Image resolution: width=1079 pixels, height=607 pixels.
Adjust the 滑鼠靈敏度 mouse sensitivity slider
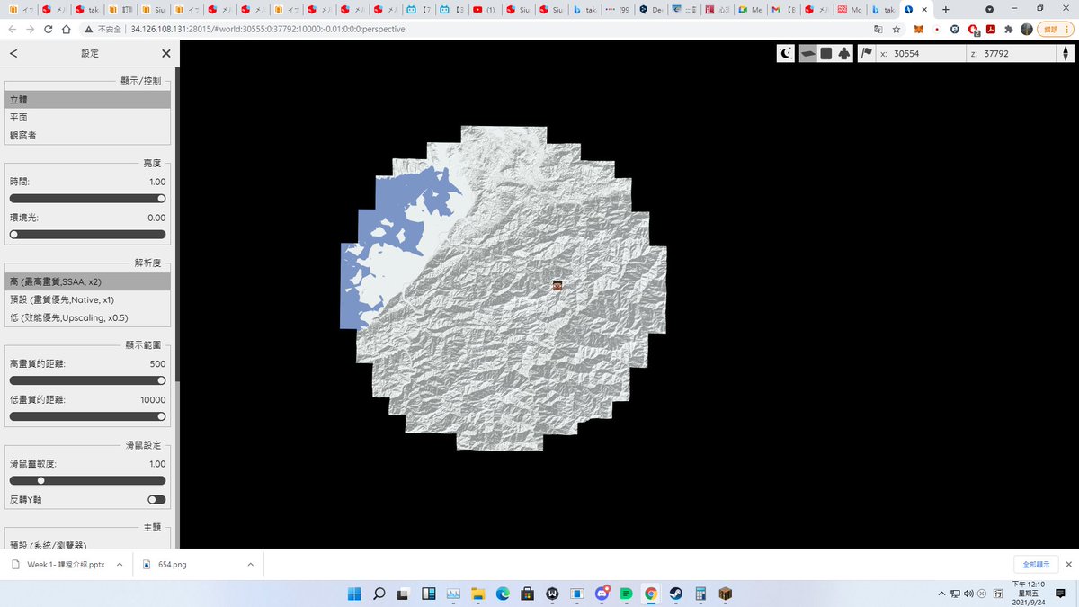[87, 480]
